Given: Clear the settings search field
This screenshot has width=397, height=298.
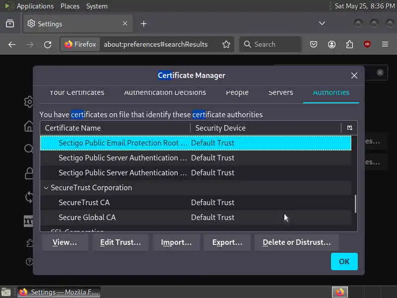Looking at the screenshot, I should 380,73.
